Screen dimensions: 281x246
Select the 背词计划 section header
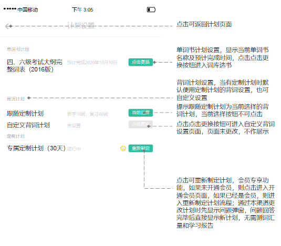point(16,99)
